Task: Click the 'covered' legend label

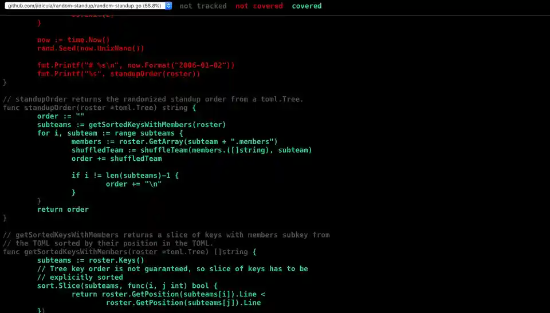Action: pos(307,6)
